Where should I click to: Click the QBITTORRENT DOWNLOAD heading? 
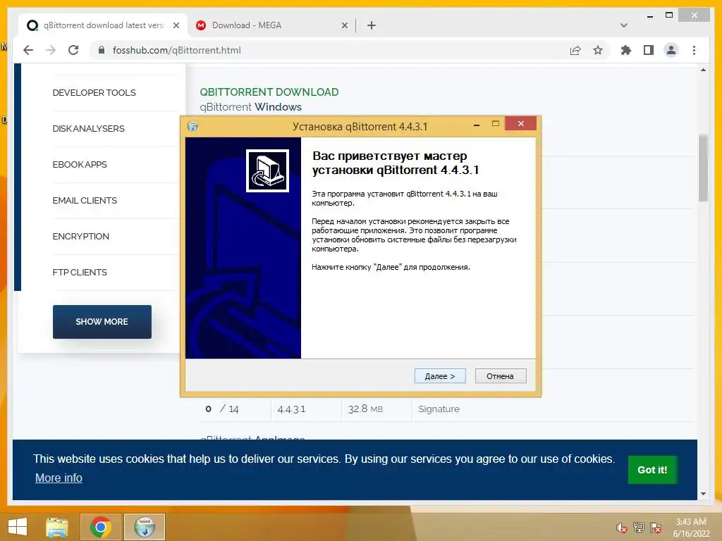(x=269, y=92)
